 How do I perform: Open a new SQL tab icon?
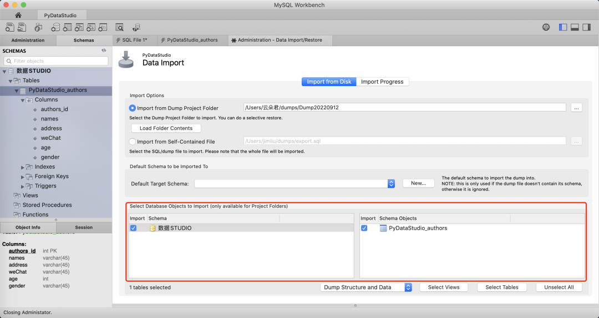point(9,27)
